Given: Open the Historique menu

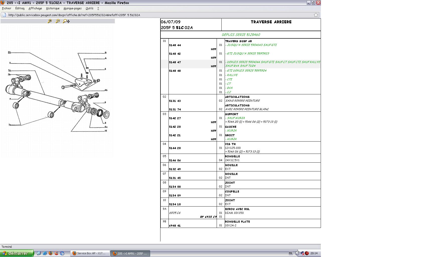Looking at the screenshot, I should [x=53, y=8].
